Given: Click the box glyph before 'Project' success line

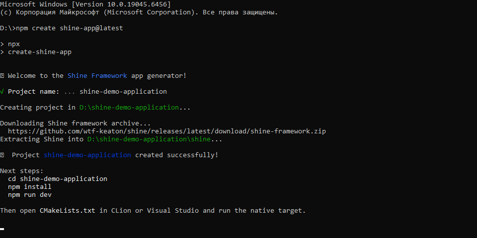Looking at the screenshot, I should tap(2, 155).
